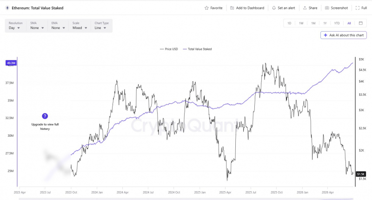Click the 2026 Apr axis label

(x=328, y=193)
